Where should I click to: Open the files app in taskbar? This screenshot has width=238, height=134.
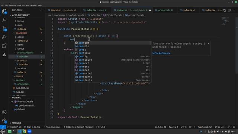click(10, 131)
